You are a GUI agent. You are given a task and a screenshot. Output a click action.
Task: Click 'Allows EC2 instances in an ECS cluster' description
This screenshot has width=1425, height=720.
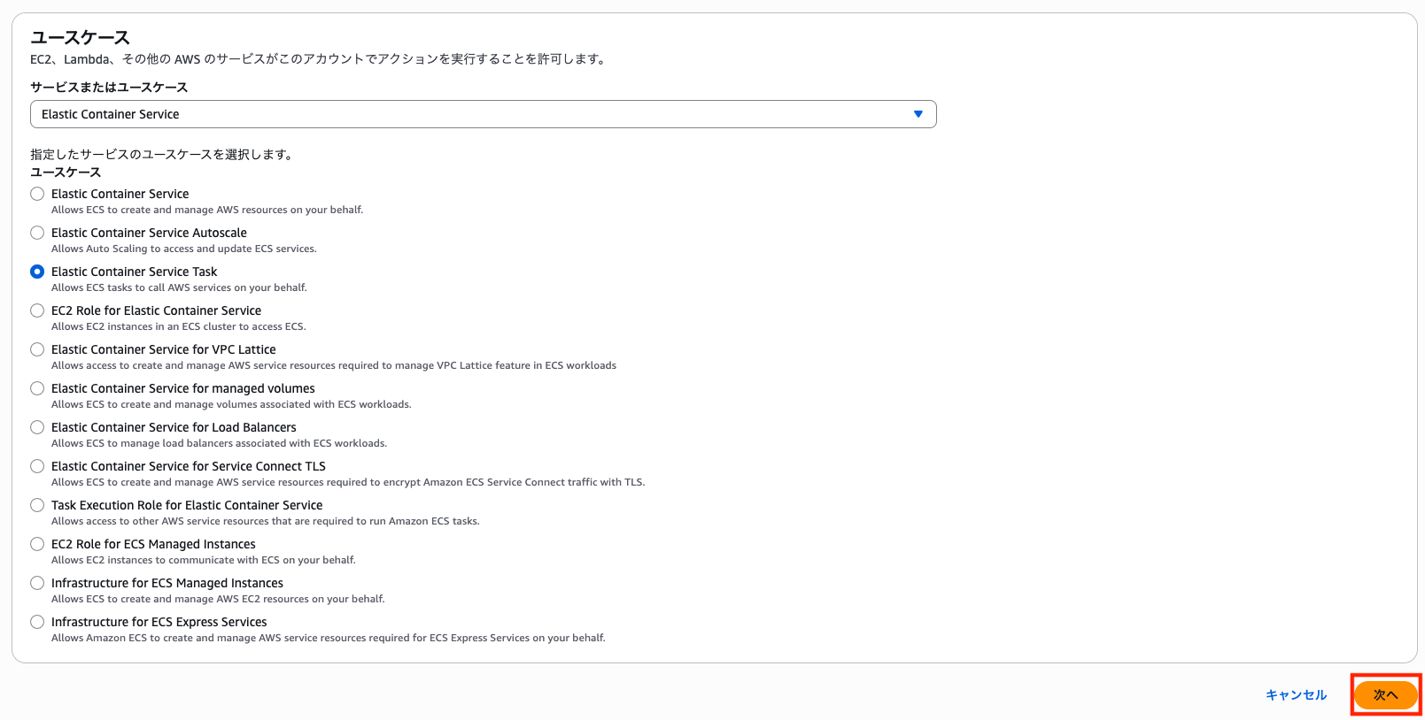point(179,326)
